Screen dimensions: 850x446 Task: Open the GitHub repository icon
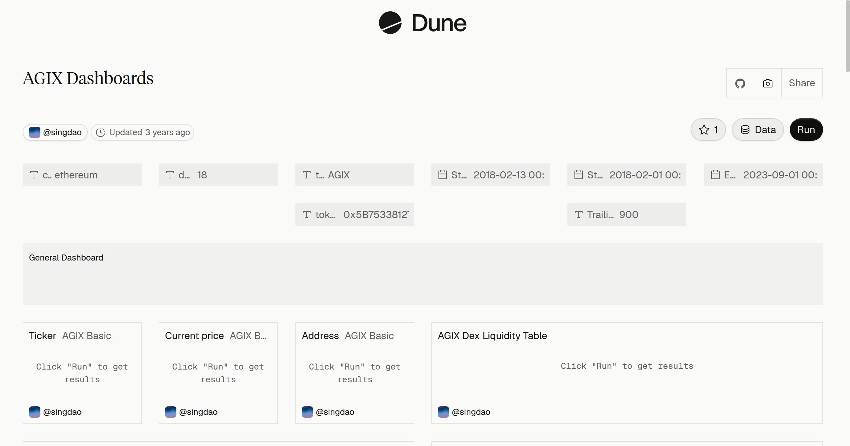[x=740, y=84]
